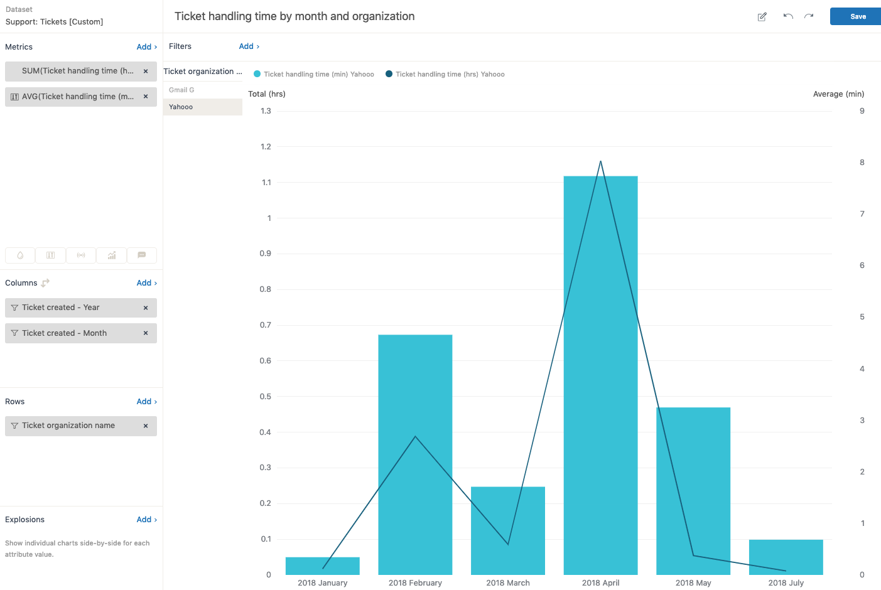Viewport: 881px width, 590px height.
Task: Click the speech bubble icon button
Action: pos(142,255)
